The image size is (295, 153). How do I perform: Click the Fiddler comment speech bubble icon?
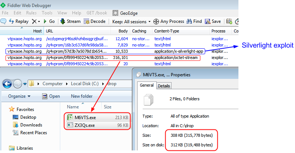coord(3,21)
